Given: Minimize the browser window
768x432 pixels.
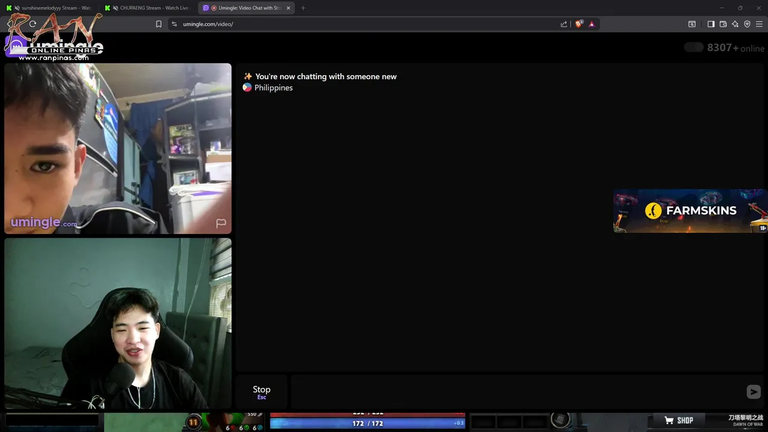Looking at the screenshot, I should [722, 8].
